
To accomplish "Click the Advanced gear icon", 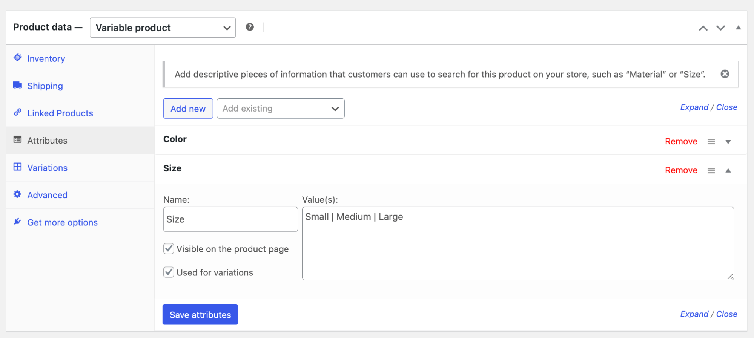I will 18,194.
